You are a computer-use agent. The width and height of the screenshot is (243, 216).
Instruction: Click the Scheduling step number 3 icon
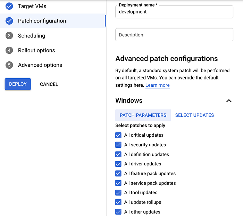(x=9, y=36)
